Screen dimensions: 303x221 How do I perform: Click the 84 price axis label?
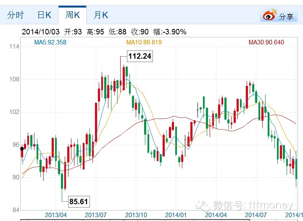pyautogui.click(x=16, y=210)
